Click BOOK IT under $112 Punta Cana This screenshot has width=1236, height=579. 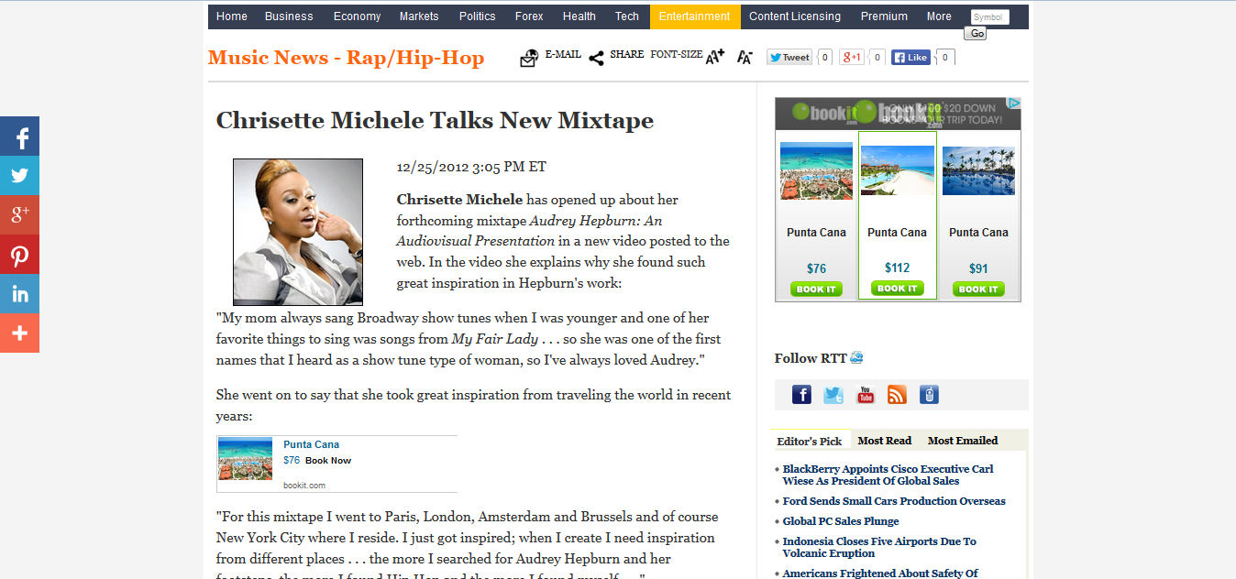(897, 289)
